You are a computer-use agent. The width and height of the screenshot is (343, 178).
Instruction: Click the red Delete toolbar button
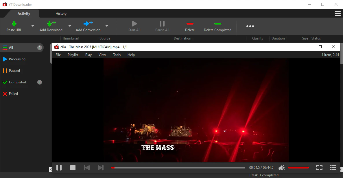tap(190, 26)
